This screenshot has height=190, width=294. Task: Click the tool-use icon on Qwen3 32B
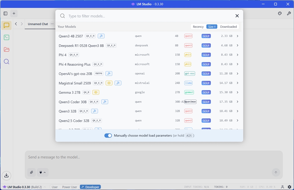click(x=94, y=111)
